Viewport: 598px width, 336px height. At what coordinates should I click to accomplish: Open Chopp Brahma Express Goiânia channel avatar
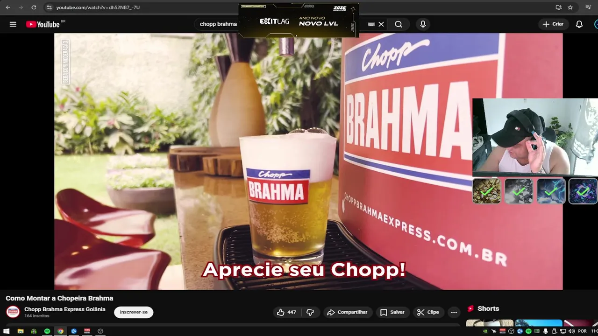(x=13, y=312)
